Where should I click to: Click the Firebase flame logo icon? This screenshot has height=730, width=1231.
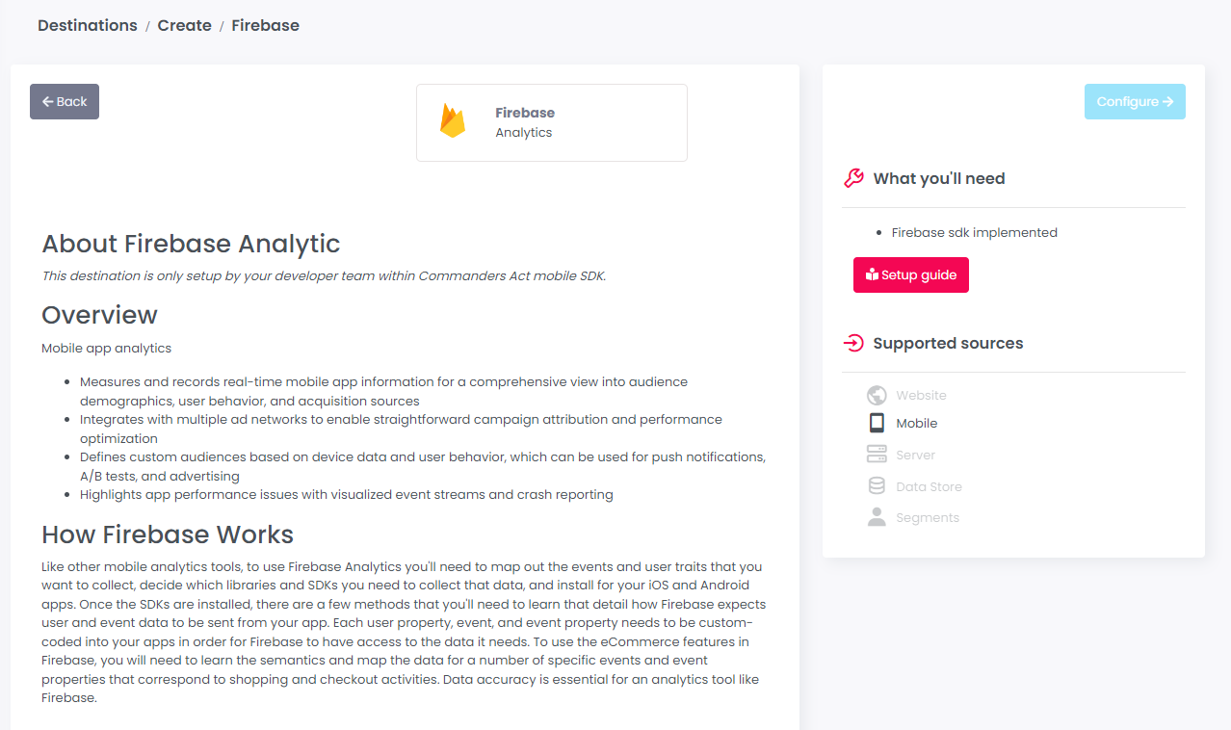click(x=453, y=121)
